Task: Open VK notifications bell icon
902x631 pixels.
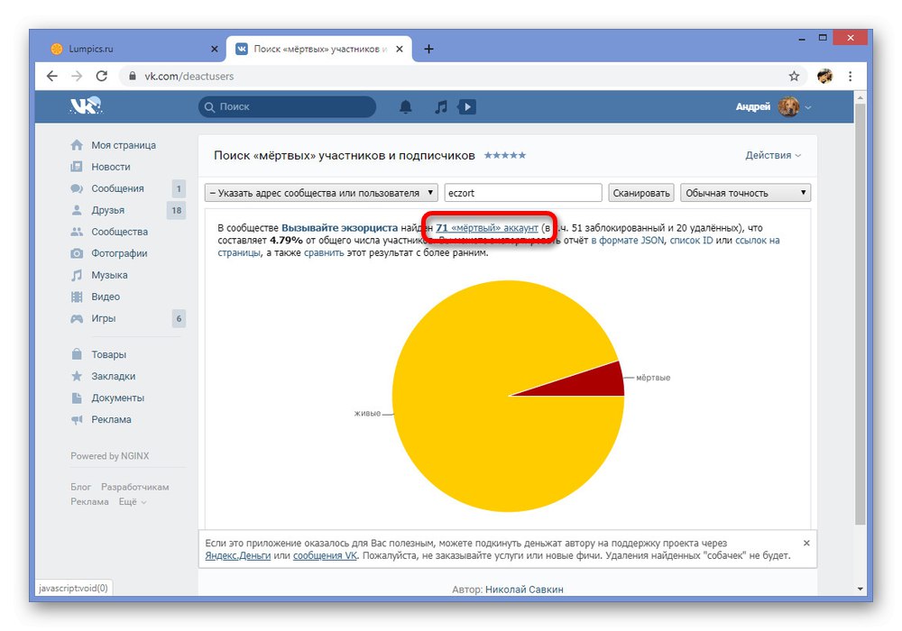Action: click(406, 107)
